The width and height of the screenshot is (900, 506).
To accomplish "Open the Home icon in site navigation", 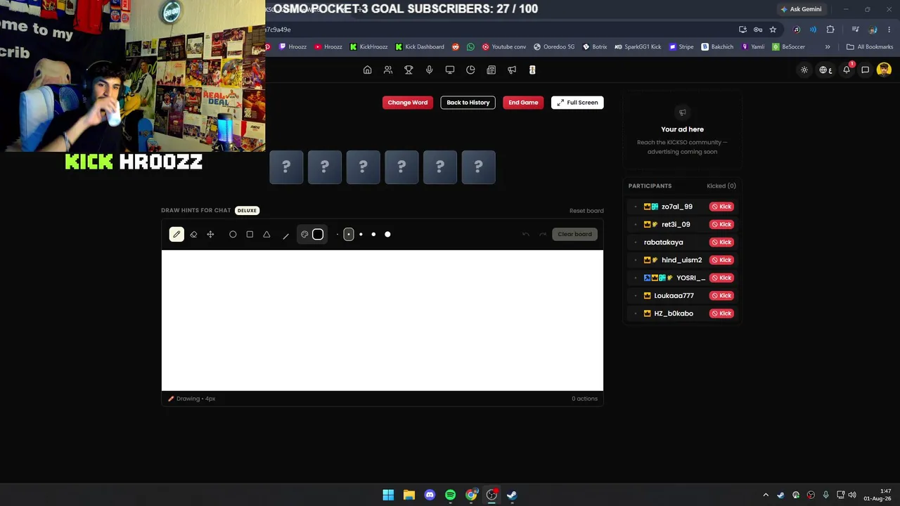I will tap(367, 70).
